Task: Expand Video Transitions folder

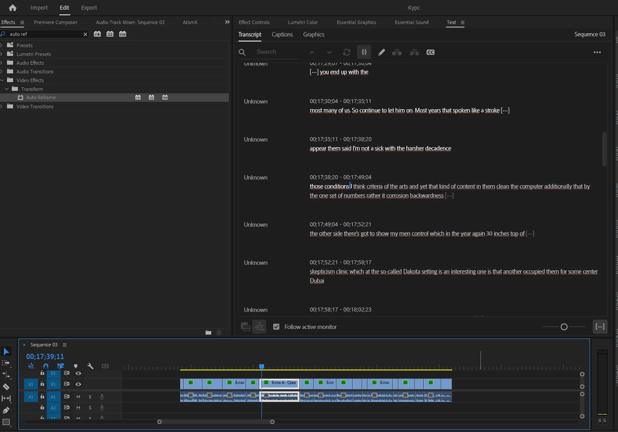Action: pyautogui.click(x=2, y=106)
